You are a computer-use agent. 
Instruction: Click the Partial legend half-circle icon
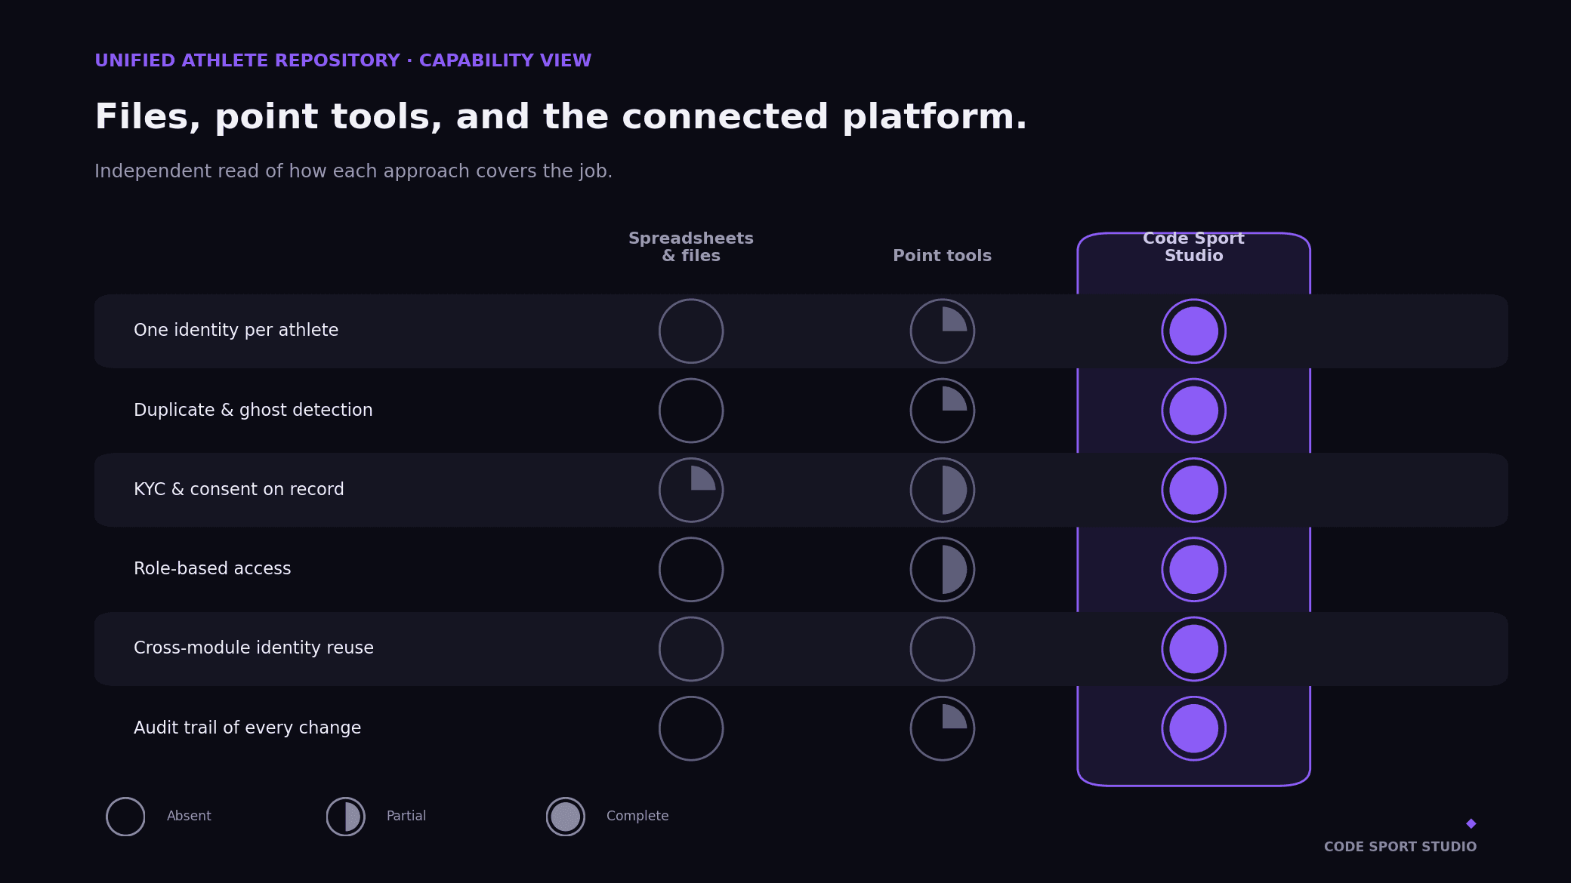pyautogui.click(x=346, y=817)
